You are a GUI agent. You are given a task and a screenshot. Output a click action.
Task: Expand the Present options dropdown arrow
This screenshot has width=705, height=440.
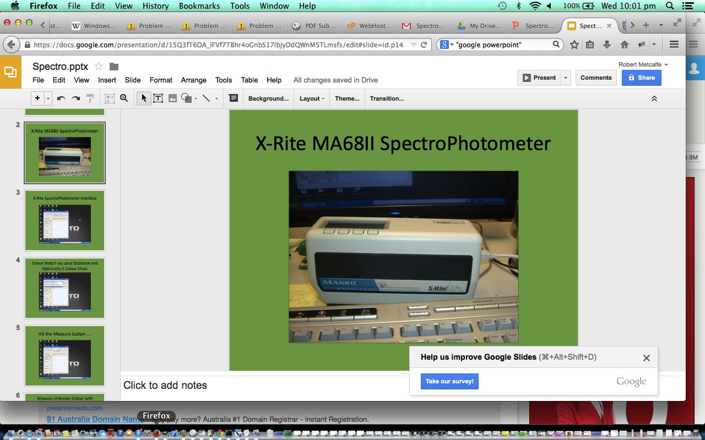565,78
